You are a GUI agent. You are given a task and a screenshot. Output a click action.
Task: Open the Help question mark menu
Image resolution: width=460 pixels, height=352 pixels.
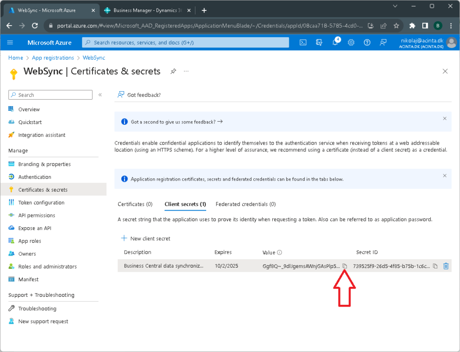pyautogui.click(x=367, y=43)
